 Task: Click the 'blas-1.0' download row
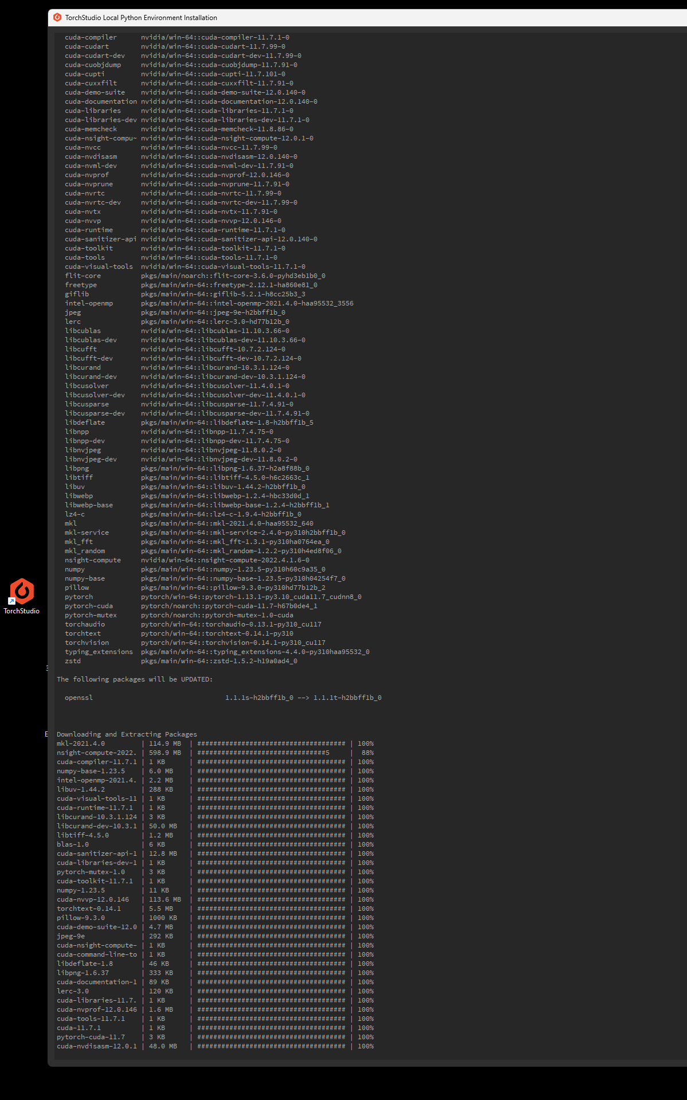point(215,844)
